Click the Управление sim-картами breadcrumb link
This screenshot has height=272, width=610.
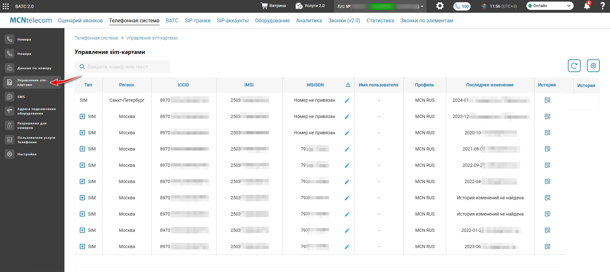[x=152, y=38]
